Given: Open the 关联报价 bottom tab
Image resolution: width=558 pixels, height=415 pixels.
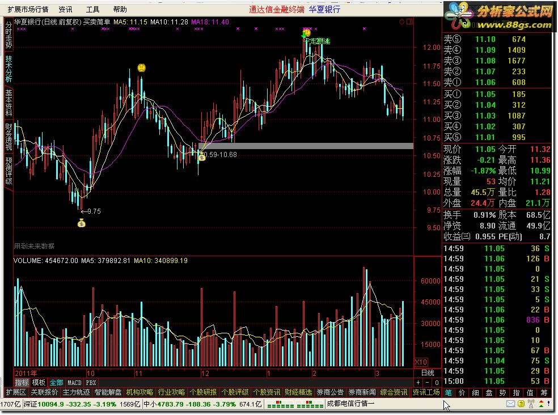Looking at the screenshot, I should 44,392.
